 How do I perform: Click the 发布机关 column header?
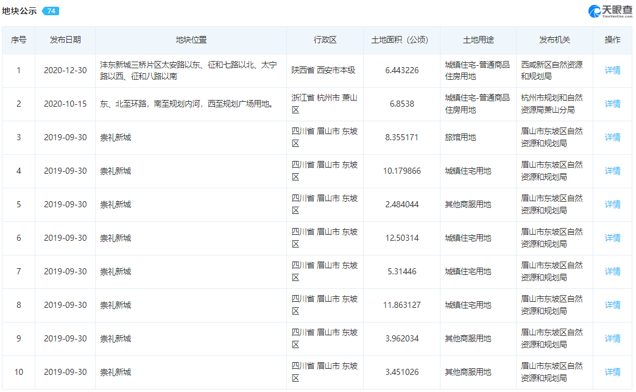(x=554, y=40)
